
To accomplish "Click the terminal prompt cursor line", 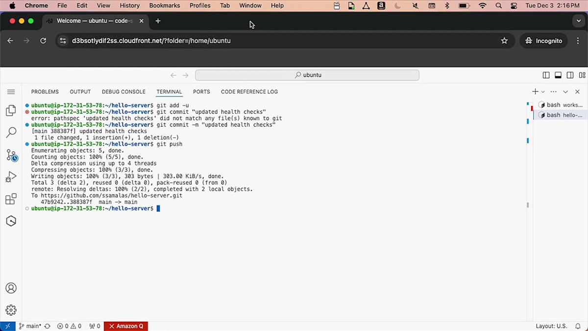I will (96, 208).
